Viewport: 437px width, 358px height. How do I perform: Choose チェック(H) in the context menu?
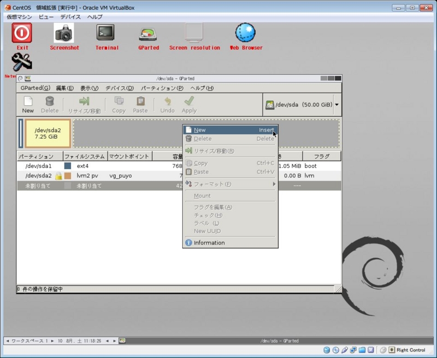[x=230, y=215]
